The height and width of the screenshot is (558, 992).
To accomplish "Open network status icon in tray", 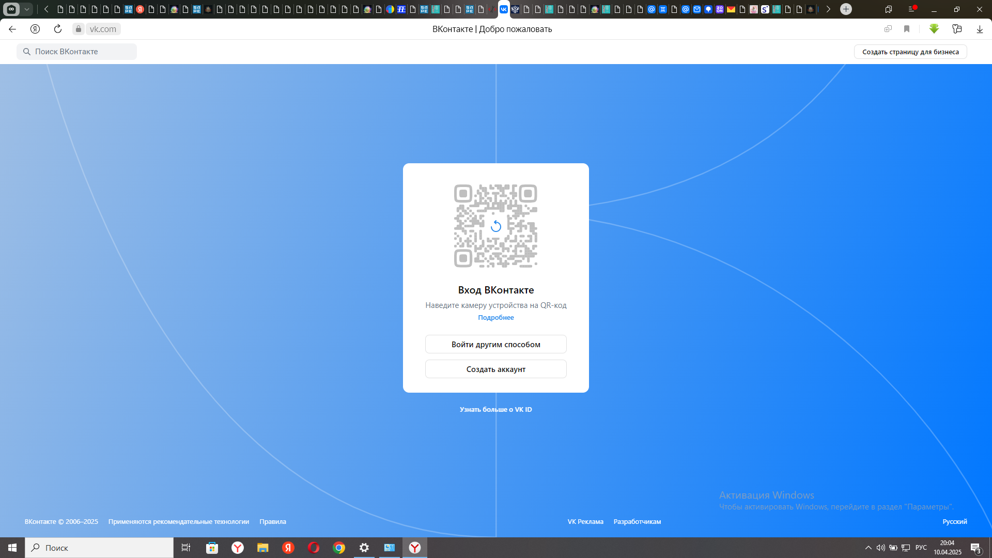I will pyautogui.click(x=906, y=548).
